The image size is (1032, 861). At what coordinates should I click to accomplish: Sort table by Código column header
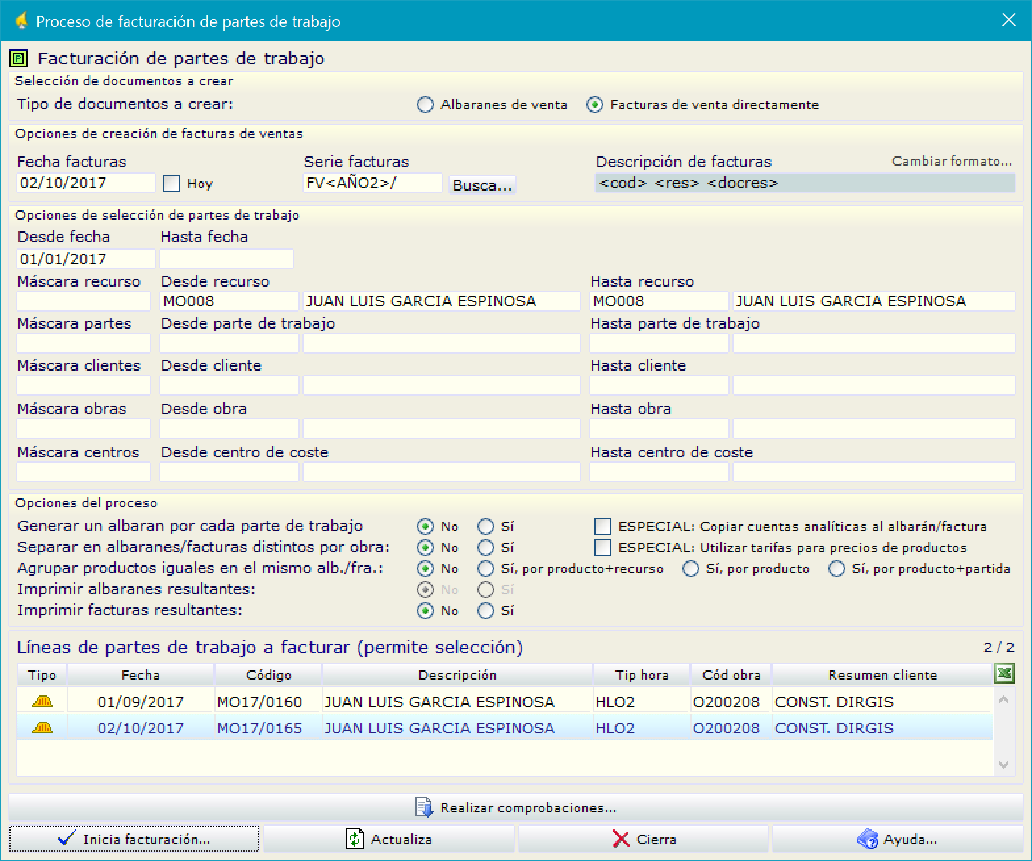[x=268, y=675]
